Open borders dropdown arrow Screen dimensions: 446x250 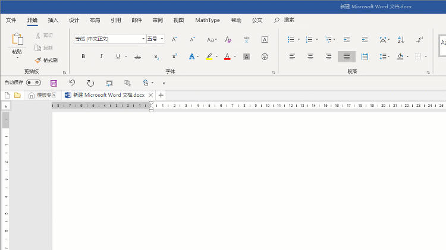pyautogui.click(x=426, y=56)
